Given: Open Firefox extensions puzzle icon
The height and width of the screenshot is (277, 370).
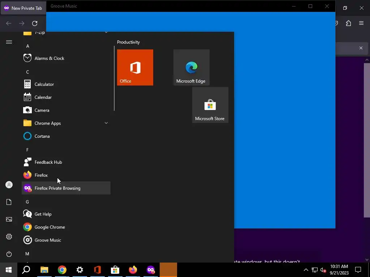Looking at the screenshot, I should 349,23.
